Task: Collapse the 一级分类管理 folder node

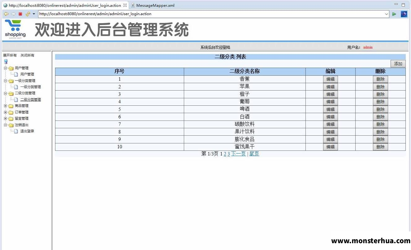Action: point(5,81)
